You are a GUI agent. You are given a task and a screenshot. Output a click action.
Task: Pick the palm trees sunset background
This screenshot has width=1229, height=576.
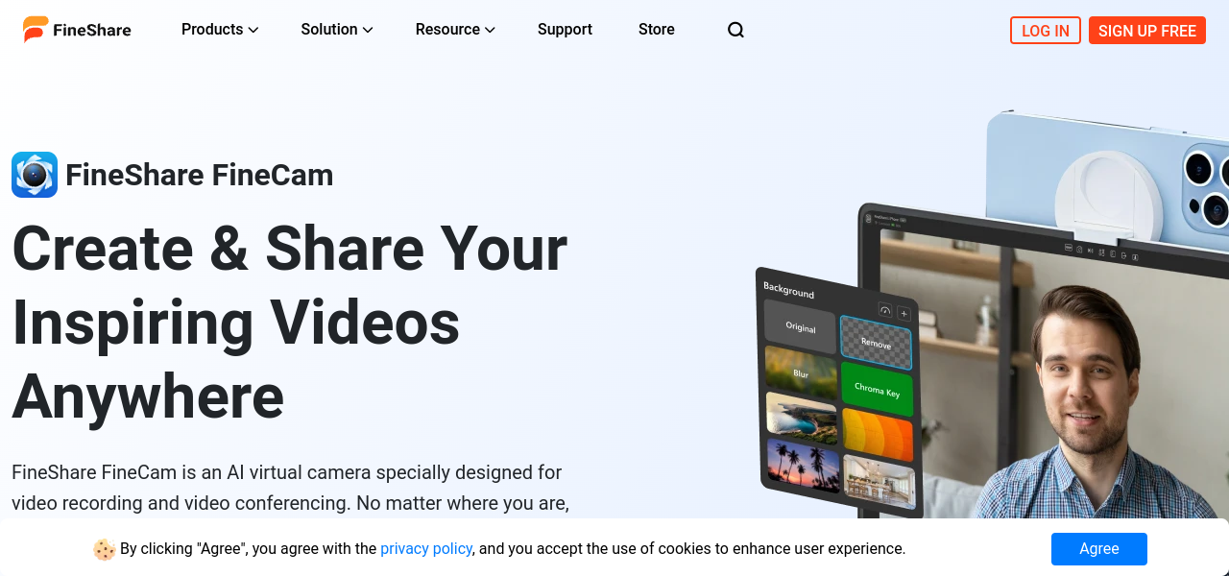pyautogui.click(x=802, y=467)
